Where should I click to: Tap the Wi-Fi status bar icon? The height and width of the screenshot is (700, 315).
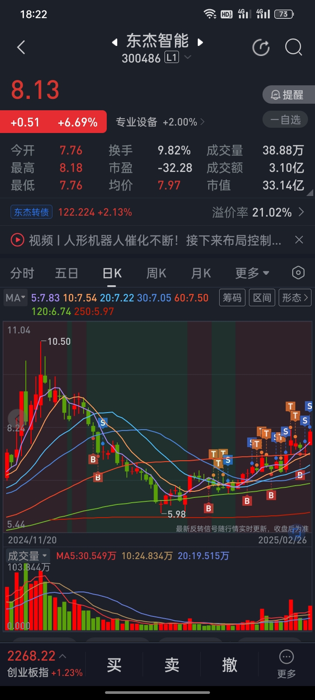(210, 14)
